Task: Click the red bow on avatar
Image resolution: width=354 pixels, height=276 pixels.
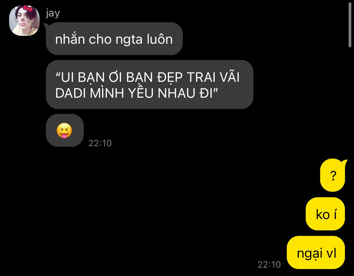Action: [x=28, y=8]
